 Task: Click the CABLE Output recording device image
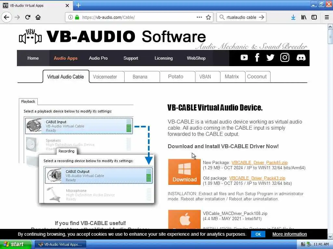coord(54,175)
